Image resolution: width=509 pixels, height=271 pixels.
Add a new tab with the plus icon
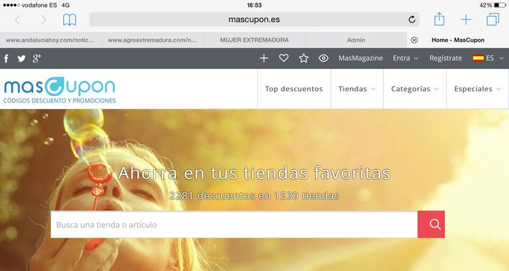click(466, 19)
